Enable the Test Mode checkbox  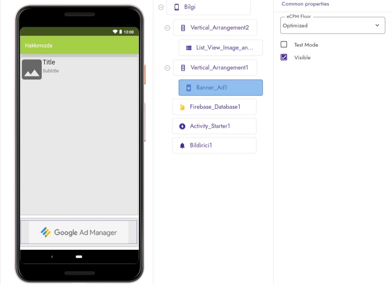click(x=284, y=45)
